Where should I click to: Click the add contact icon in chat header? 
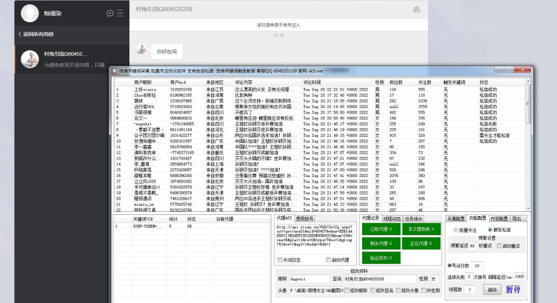tap(417, 9)
